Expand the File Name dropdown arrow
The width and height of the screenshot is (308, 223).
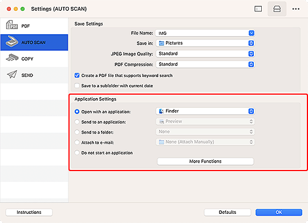point(251,33)
